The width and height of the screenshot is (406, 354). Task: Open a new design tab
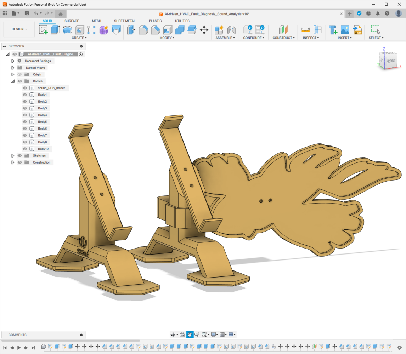tap(350, 14)
